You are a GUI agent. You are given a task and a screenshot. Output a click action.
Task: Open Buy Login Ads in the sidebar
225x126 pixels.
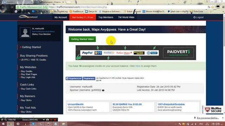(28, 77)
